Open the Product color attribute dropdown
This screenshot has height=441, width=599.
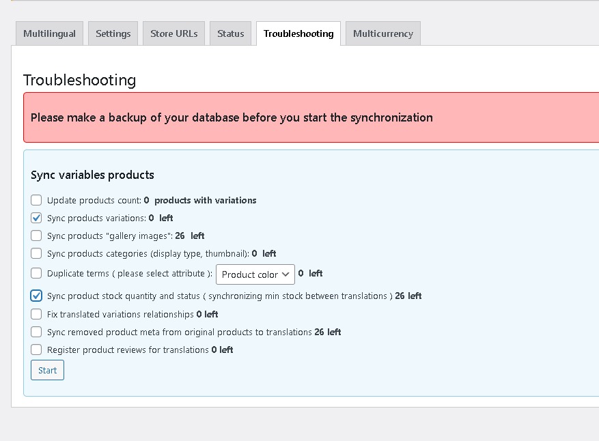click(x=255, y=274)
